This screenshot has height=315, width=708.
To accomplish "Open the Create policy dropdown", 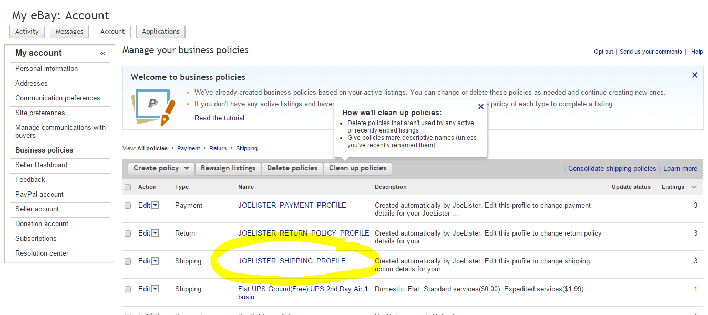I will [x=161, y=168].
